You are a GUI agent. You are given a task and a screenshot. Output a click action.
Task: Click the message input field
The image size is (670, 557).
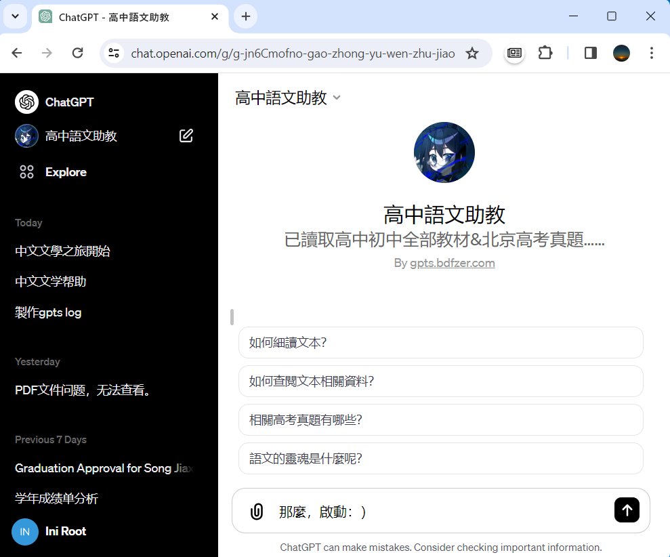(x=440, y=512)
